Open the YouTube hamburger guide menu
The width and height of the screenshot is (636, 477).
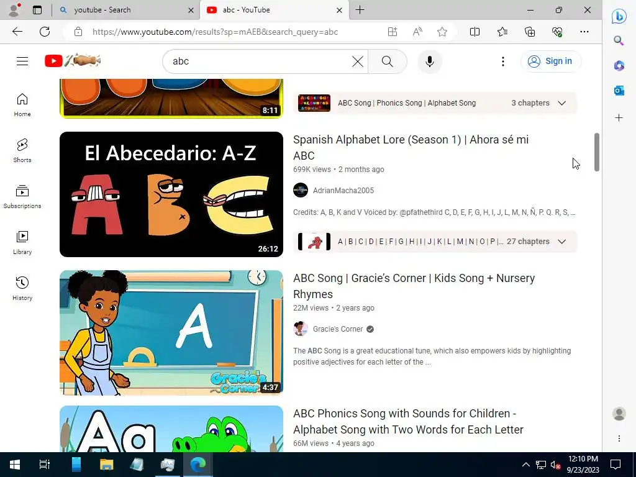pyautogui.click(x=22, y=61)
